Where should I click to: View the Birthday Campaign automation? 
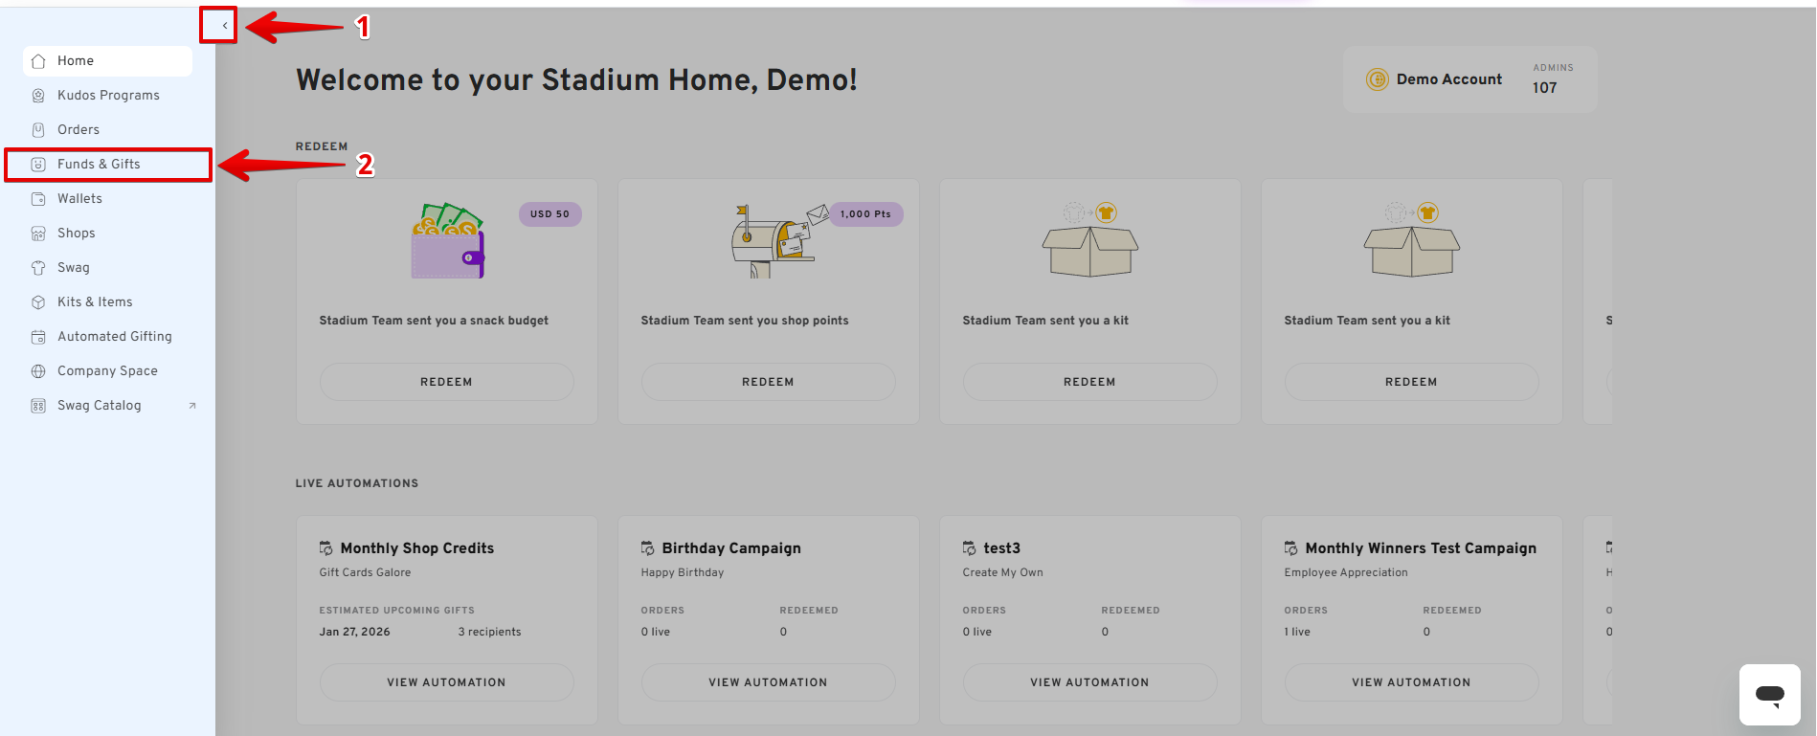(768, 682)
